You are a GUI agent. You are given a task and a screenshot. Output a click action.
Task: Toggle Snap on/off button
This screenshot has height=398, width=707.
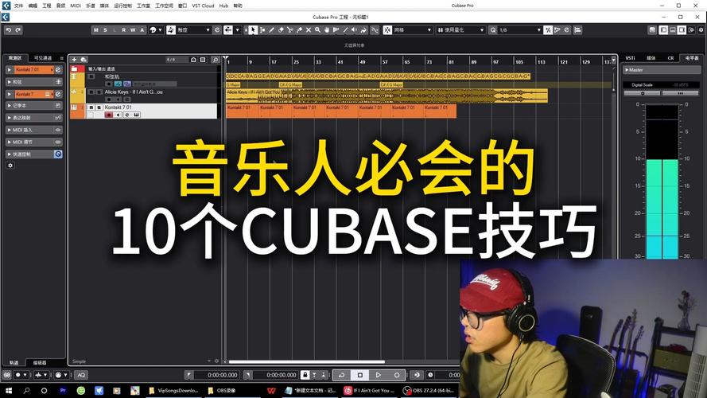(387, 29)
